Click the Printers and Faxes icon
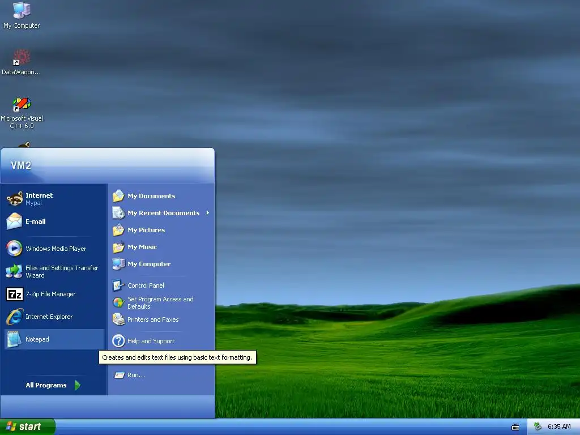The width and height of the screenshot is (580, 435). pyautogui.click(x=118, y=319)
